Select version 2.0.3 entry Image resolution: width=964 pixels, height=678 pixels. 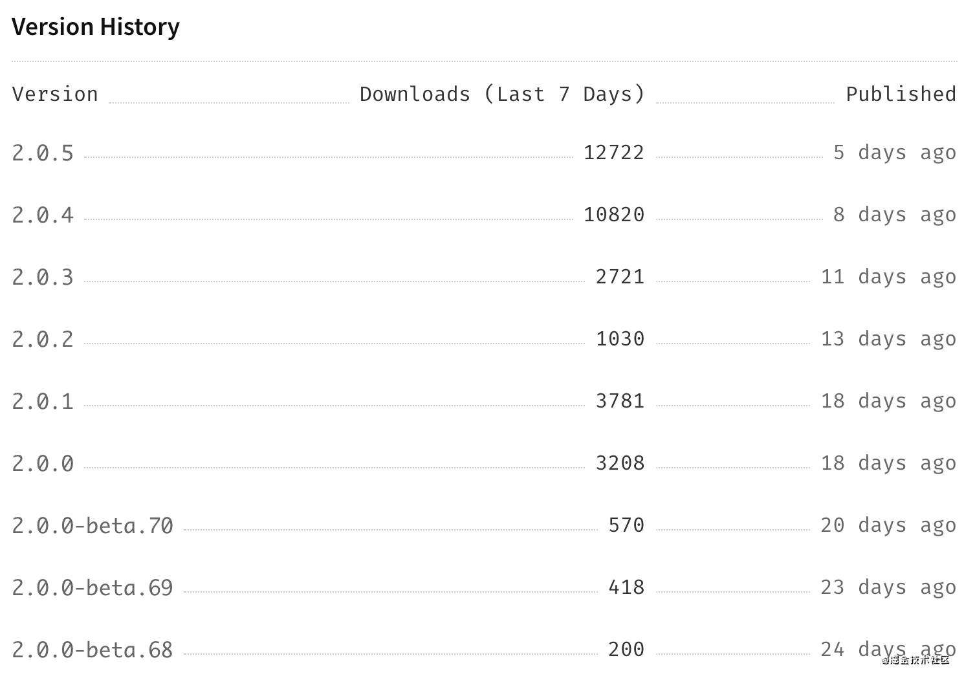point(43,278)
